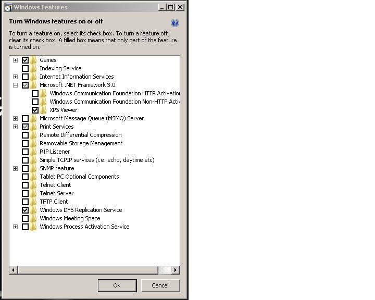
Task: Click the Telnet Client folder icon
Action: click(33, 185)
